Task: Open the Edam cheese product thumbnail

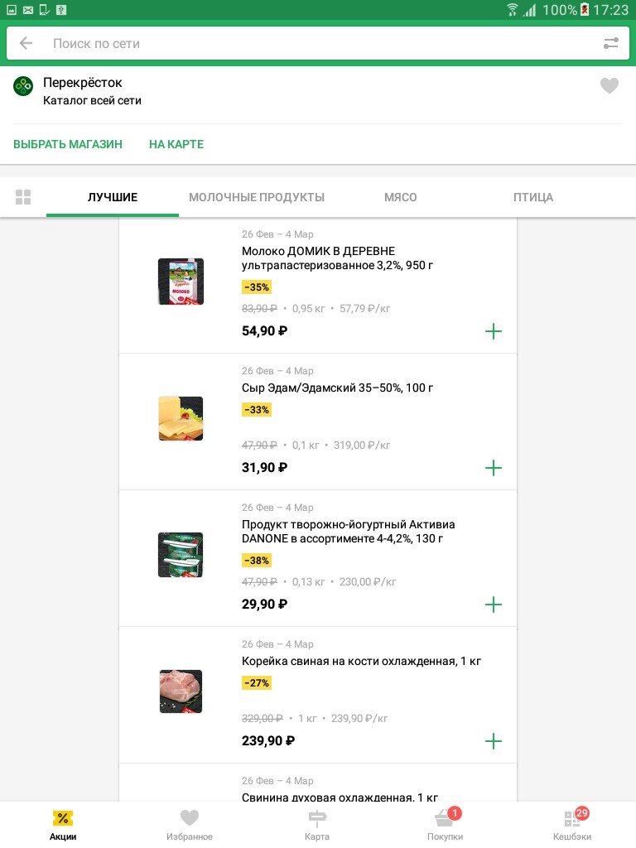Action: (x=181, y=418)
